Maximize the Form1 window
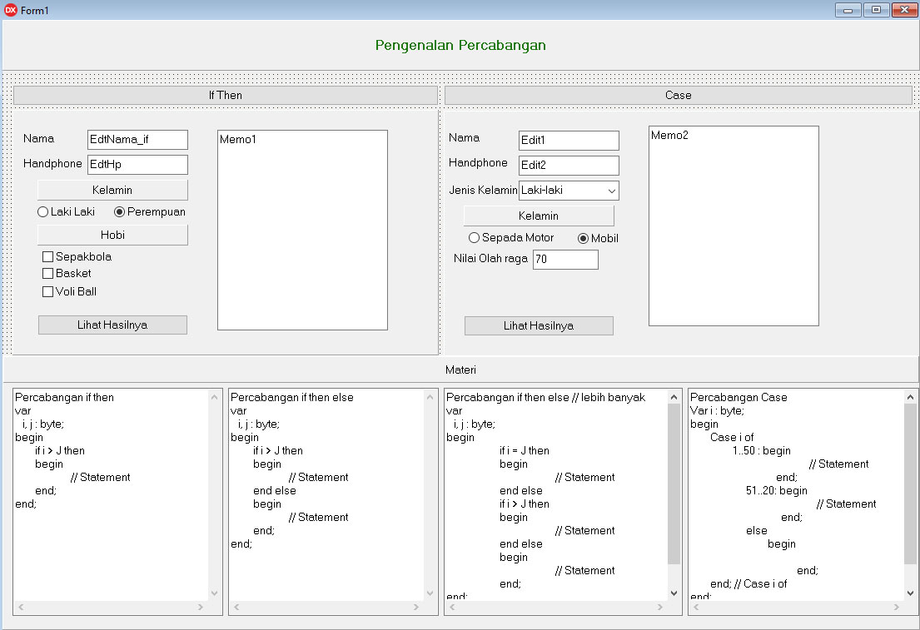Screen dimensions: 920x630 [x=876, y=10]
